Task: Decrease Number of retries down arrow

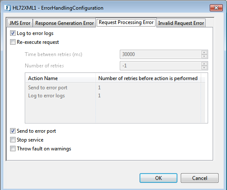Action: coord(204,67)
